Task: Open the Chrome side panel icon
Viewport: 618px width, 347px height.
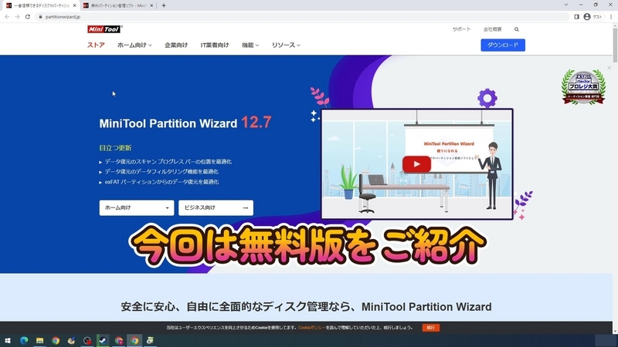Action: (576, 16)
